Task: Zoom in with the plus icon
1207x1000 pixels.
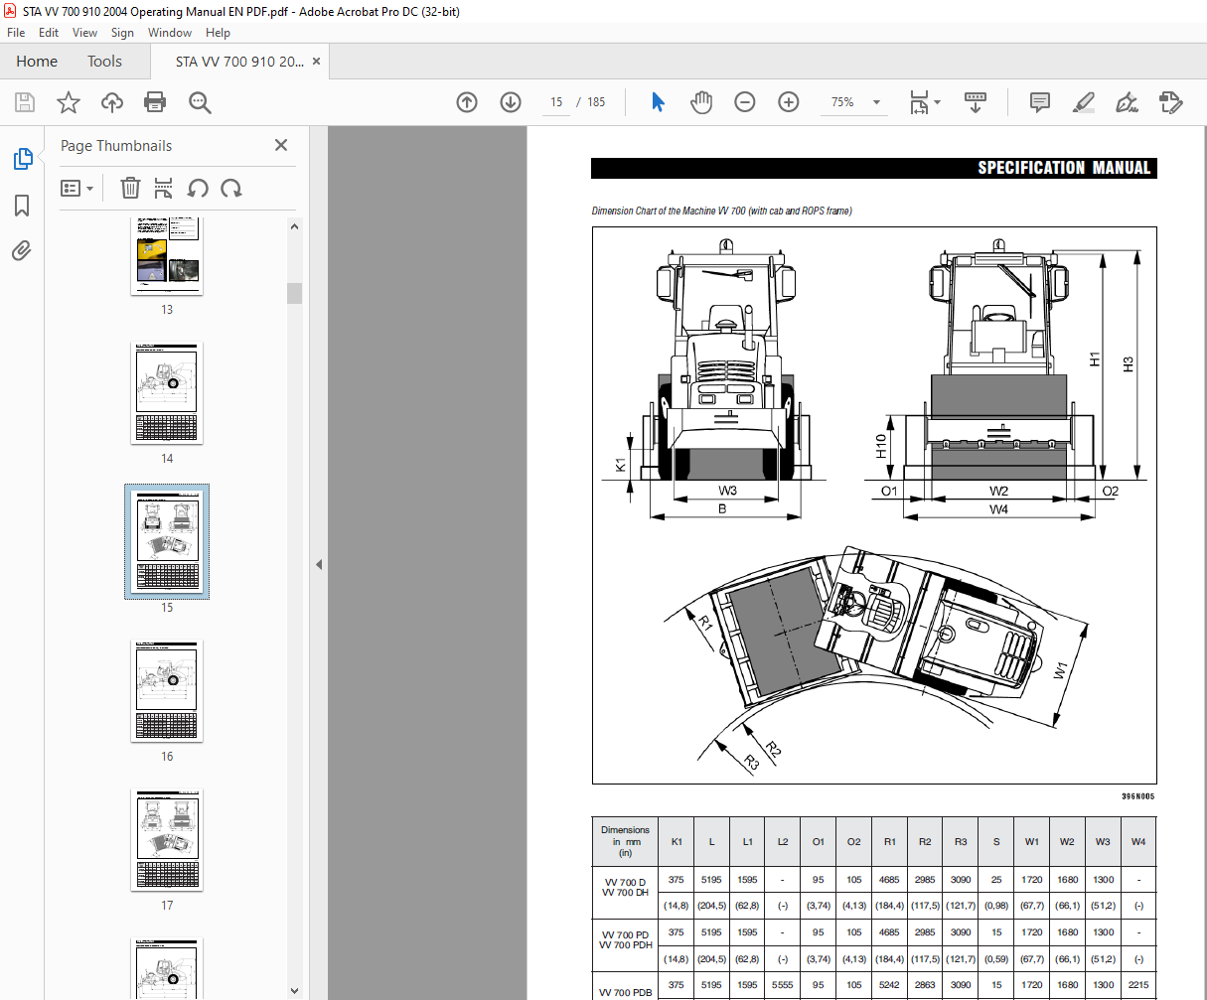Action: [789, 102]
